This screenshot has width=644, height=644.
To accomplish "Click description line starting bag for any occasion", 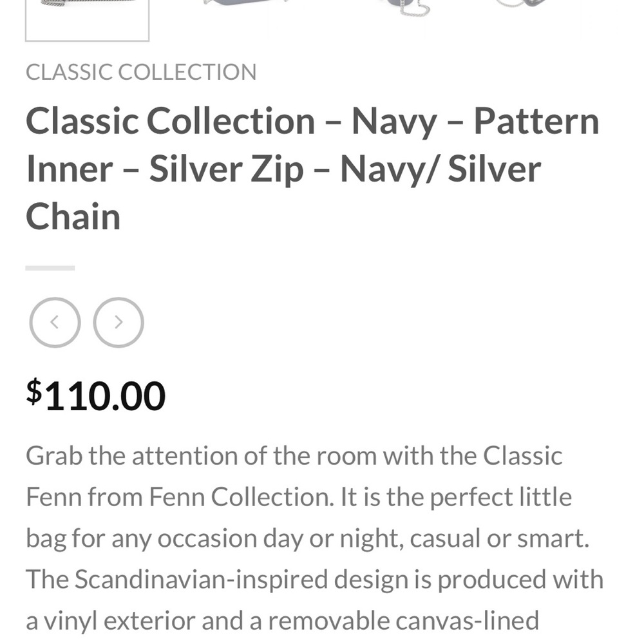I will tap(308, 538).
